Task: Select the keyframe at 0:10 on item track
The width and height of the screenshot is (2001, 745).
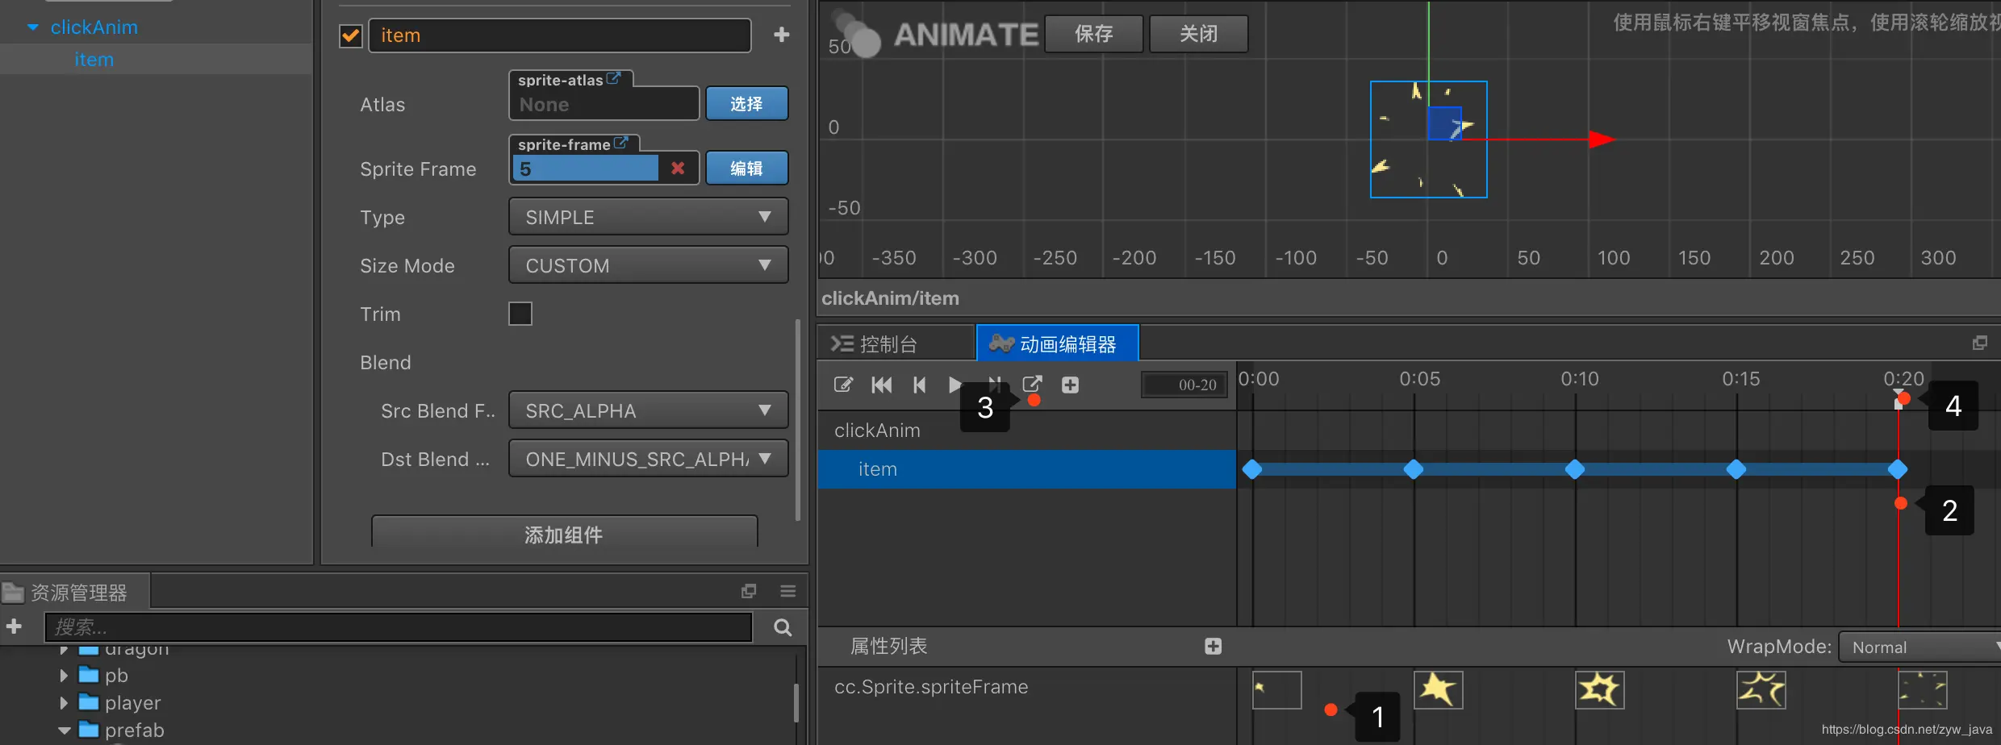Action: click(1575, 469)
